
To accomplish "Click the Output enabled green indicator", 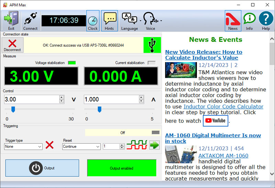I will coord(122,168).
